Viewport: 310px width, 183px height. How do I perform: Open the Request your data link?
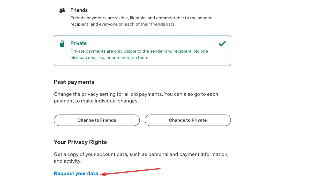coord(76,173)
